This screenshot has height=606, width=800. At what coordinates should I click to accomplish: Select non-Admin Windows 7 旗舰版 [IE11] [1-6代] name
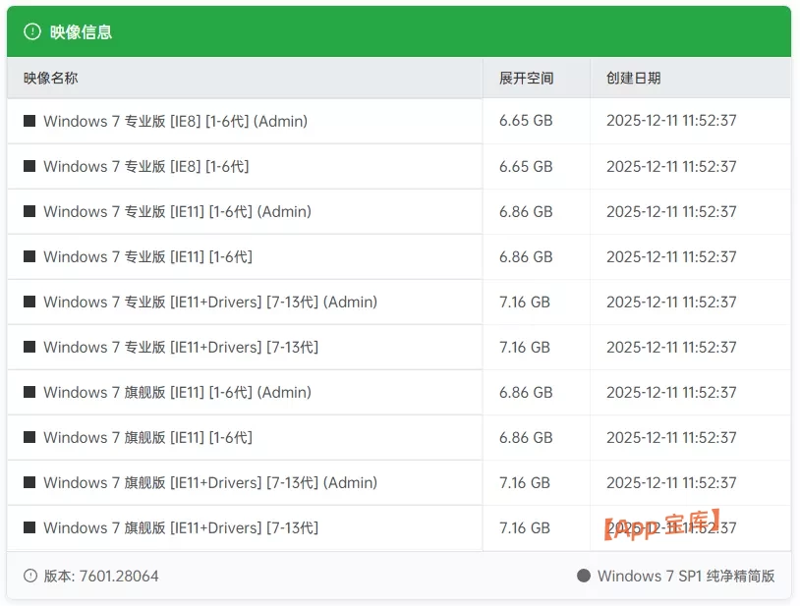148,437
